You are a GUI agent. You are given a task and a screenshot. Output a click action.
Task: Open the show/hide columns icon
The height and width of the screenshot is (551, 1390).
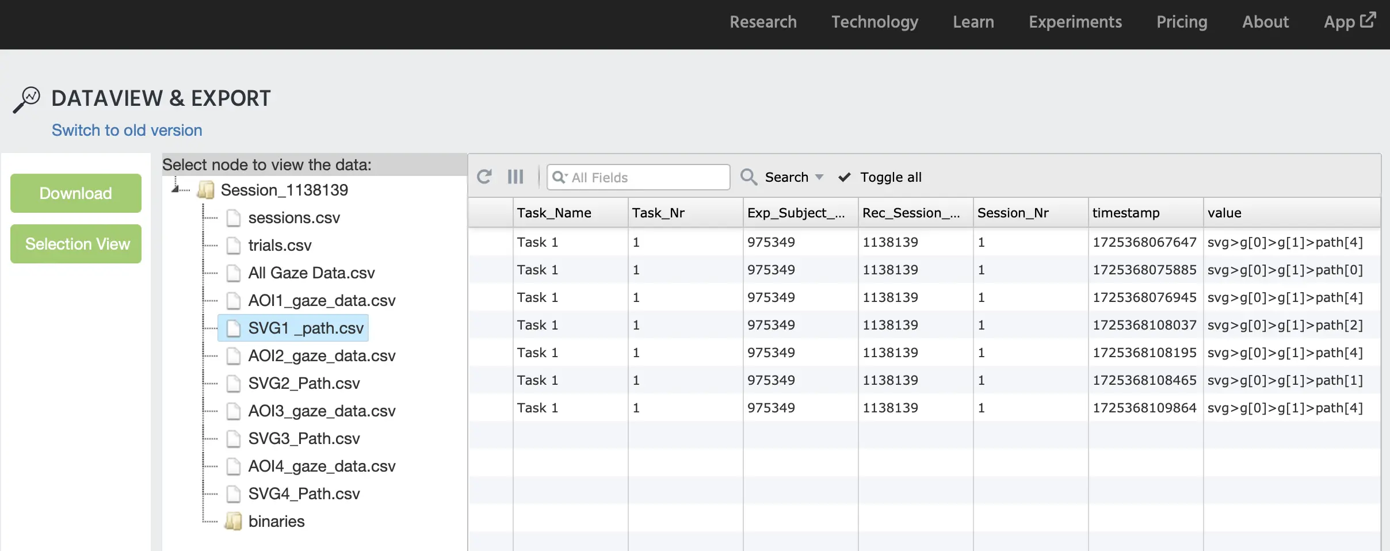[x=515, y=177]
